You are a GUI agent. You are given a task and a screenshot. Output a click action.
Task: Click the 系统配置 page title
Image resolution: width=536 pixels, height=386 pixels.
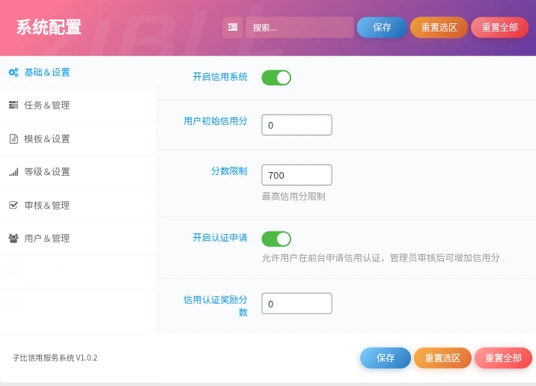tap(49, 28)
